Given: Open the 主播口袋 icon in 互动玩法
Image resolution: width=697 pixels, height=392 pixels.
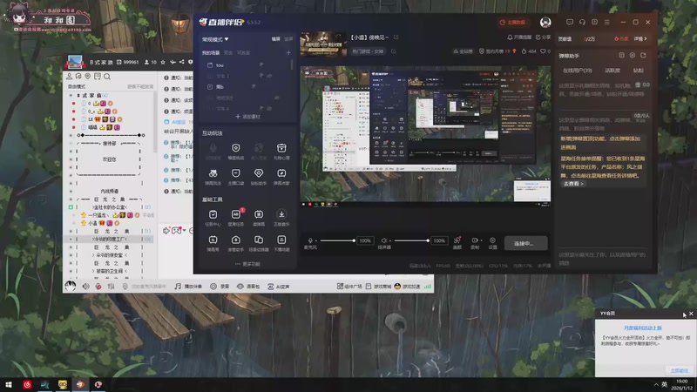Looking at the screenshot, I should 236,173.
